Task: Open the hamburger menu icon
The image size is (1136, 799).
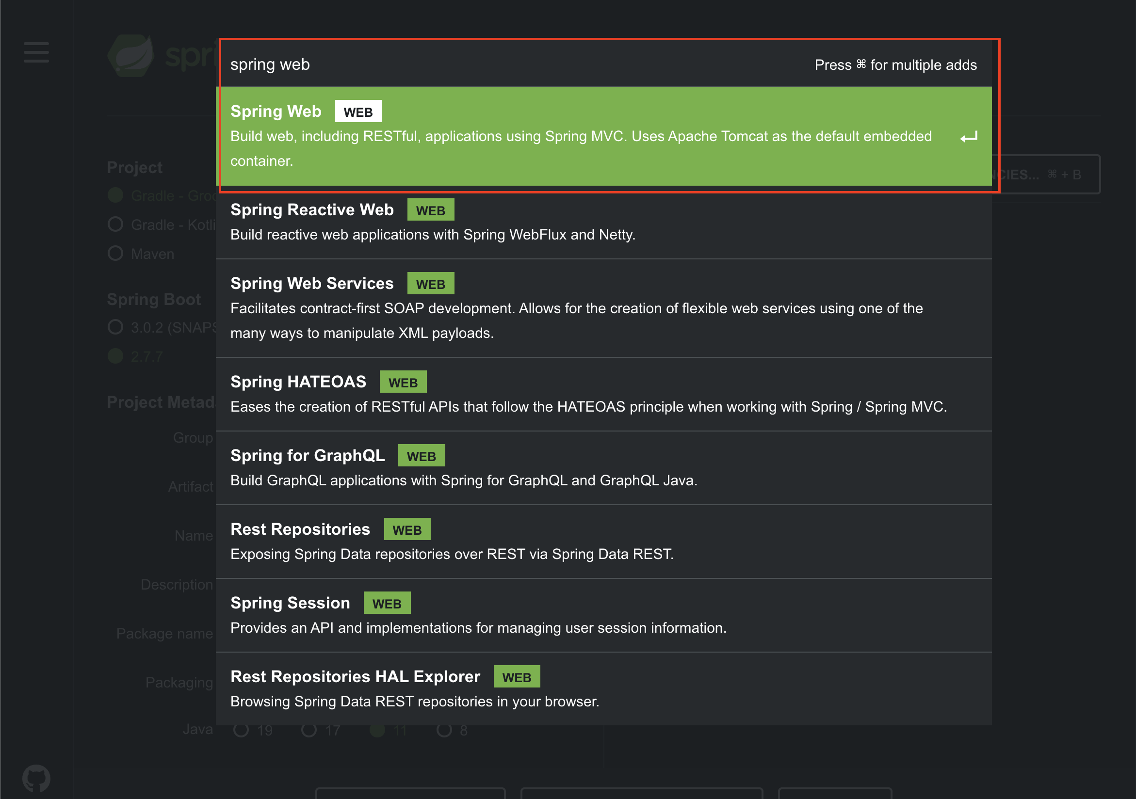Action: click(36, 52)
